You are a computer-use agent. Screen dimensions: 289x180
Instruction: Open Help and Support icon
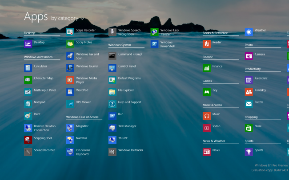coord(112,104)
